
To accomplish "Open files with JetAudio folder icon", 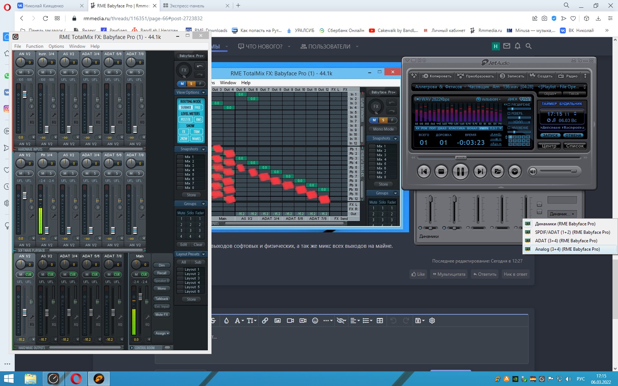I will coord(497,171).
